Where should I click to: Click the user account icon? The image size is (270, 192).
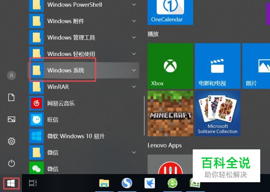click(11, 75)
